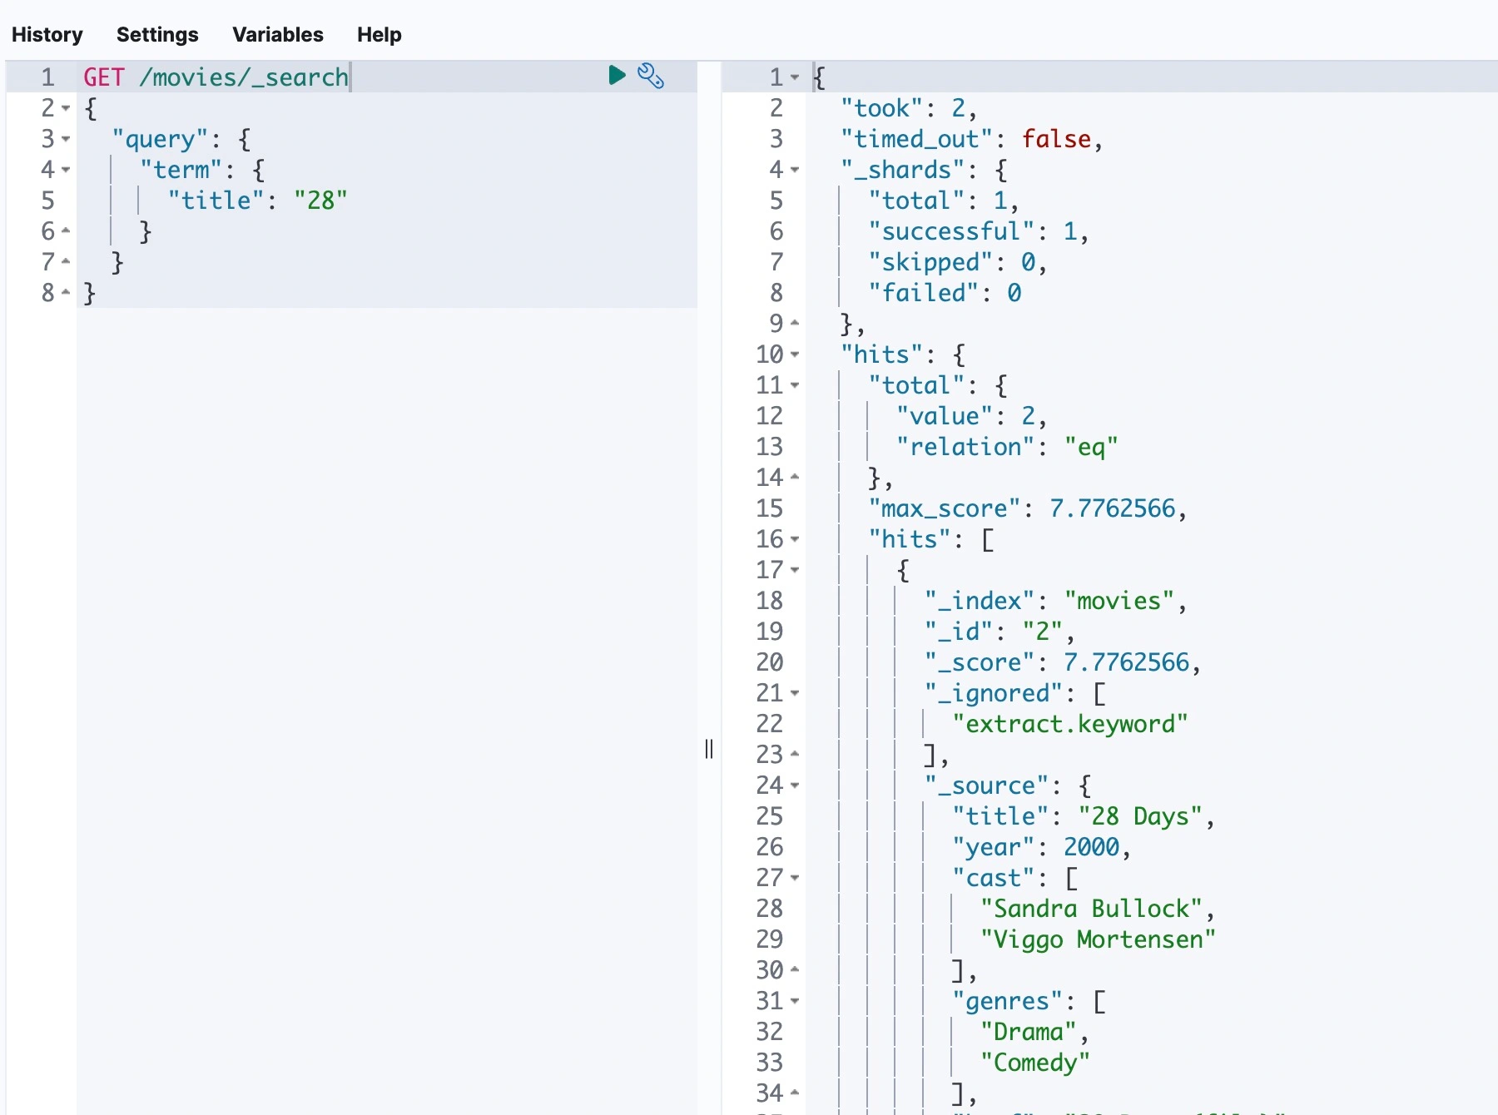Fold the request body at line 2

tap(66, 108)
